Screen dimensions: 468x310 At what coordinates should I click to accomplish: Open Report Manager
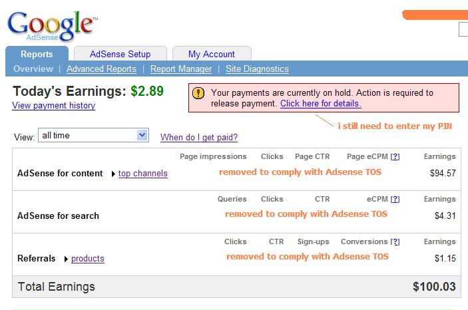tap(181, 69)
